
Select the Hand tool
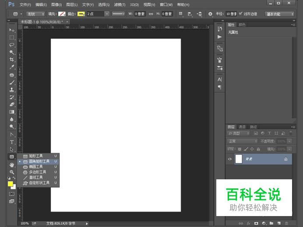(x=12, y=164)
